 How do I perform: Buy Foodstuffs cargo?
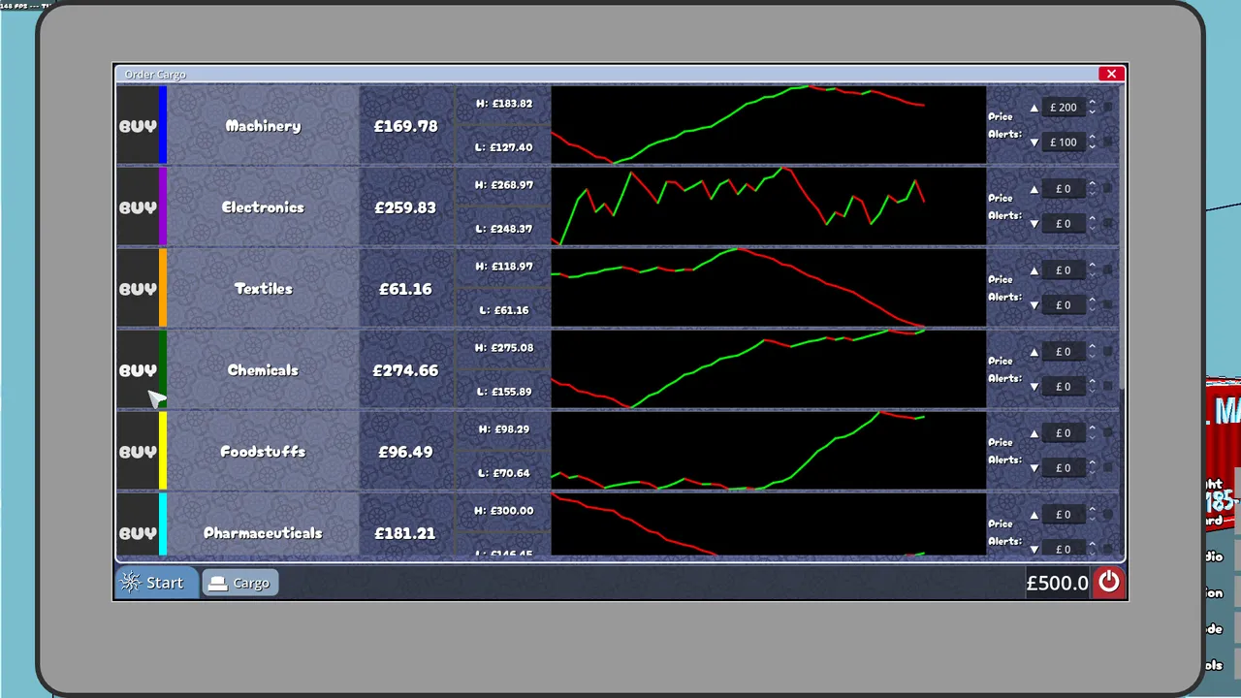point(138,452)
